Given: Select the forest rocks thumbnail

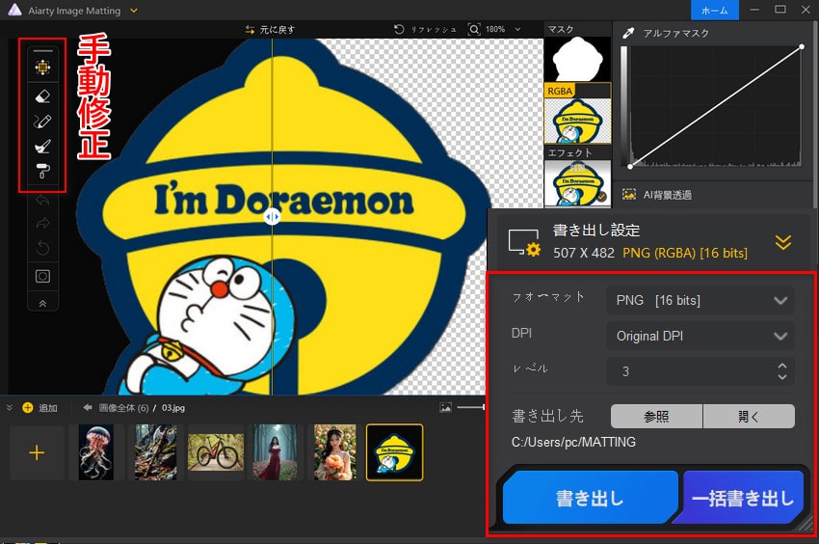Looking at the screenshot, I should click(x=156, y=452).
